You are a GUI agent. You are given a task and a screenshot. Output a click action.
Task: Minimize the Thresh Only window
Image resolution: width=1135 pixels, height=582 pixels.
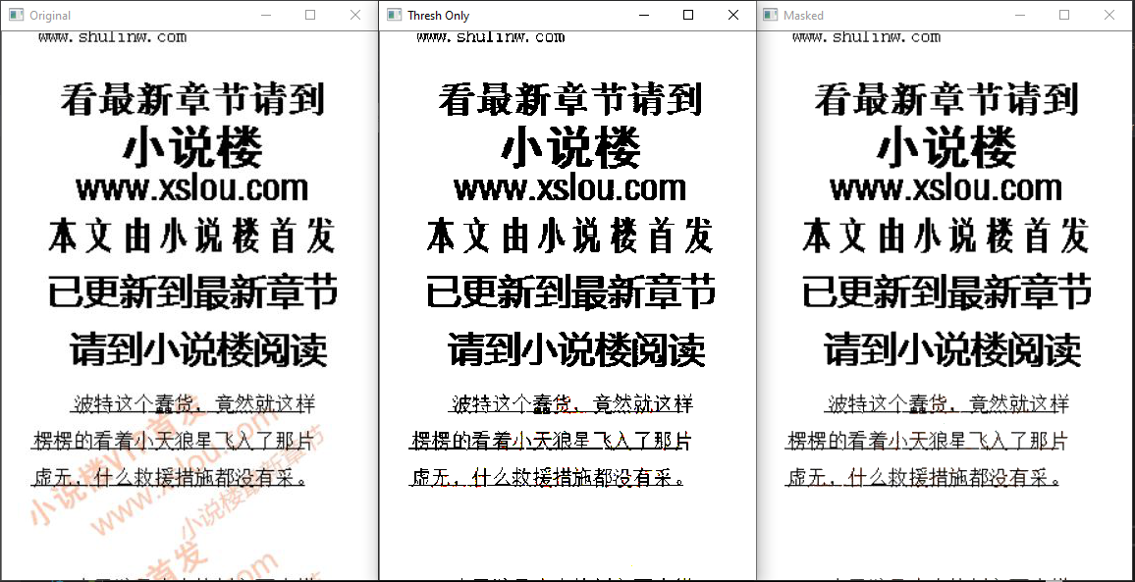coord(643,15)
